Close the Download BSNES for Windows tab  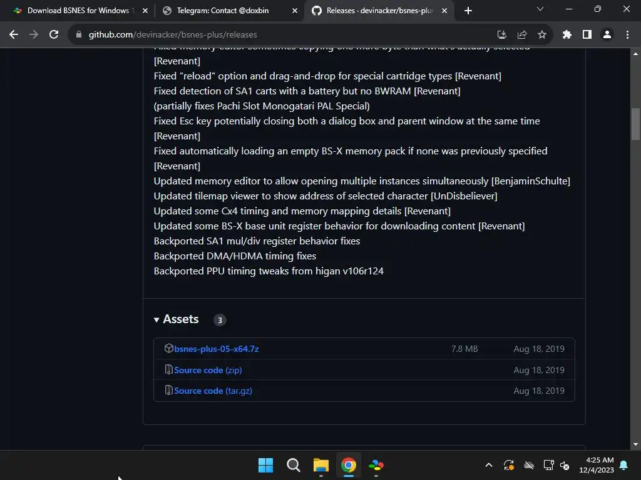click(x=145, y=11)
